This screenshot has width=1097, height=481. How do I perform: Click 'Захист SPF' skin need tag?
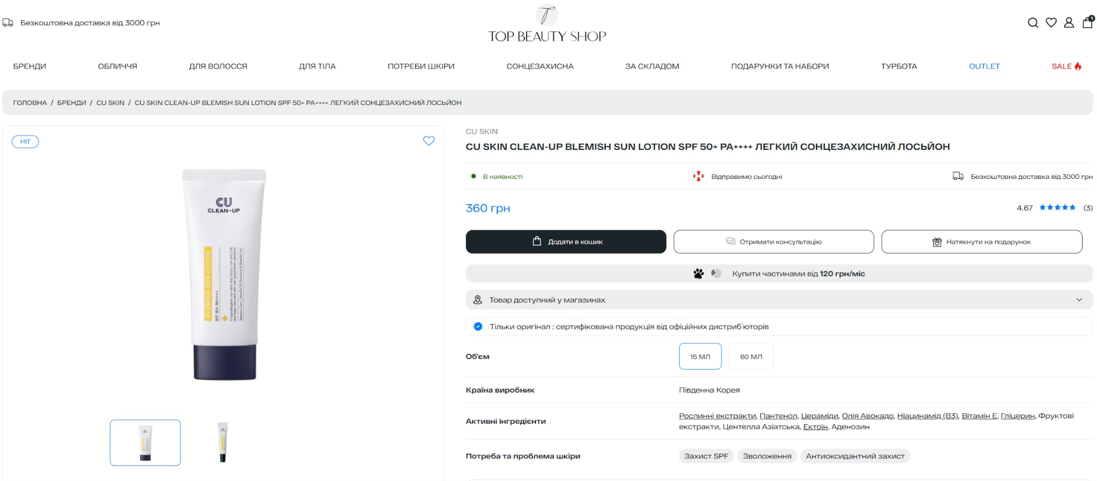[x=706, y=456]
